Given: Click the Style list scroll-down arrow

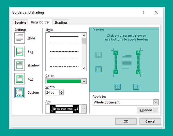Looking at the screenshot, I should [x=84, y=68].
